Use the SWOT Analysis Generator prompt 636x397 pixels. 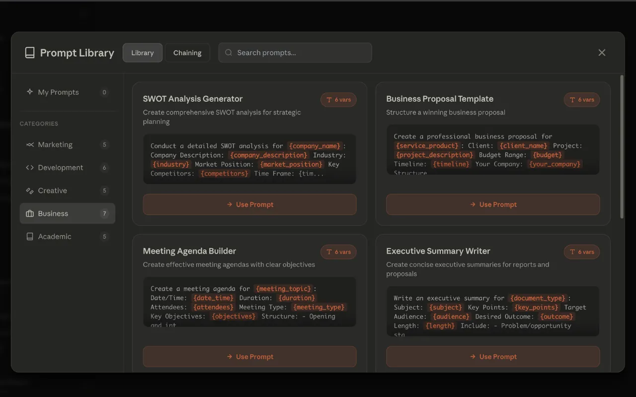[x=249, y=204]
